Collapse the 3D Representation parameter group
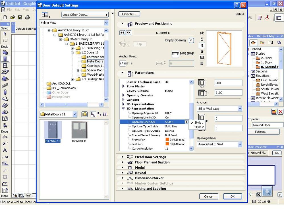 point(123,109)
